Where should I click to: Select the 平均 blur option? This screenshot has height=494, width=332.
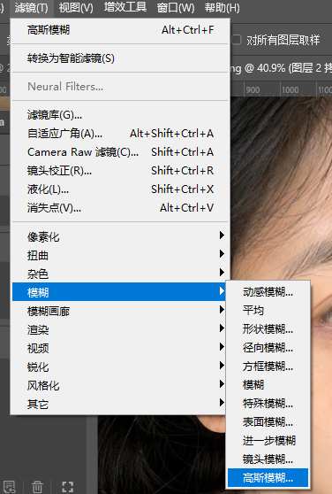268,311
